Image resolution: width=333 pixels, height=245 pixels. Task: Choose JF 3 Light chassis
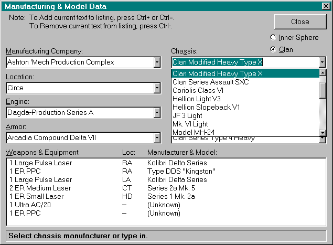pyautogui.click(x=245, y=115)
